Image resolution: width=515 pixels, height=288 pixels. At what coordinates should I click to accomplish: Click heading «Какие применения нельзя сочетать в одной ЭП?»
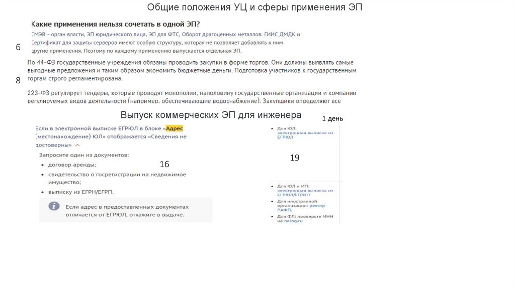(x=115, y=24)
